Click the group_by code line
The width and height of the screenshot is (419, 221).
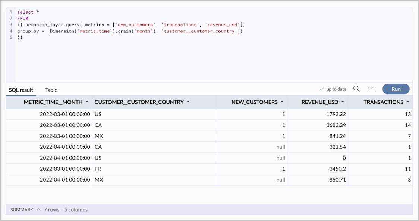pyautogui.click(x=130, y=31)
